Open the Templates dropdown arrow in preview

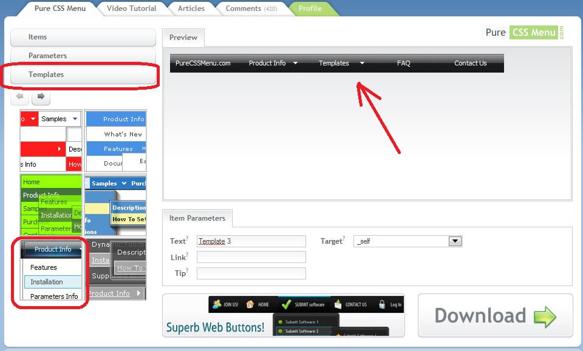362,63
